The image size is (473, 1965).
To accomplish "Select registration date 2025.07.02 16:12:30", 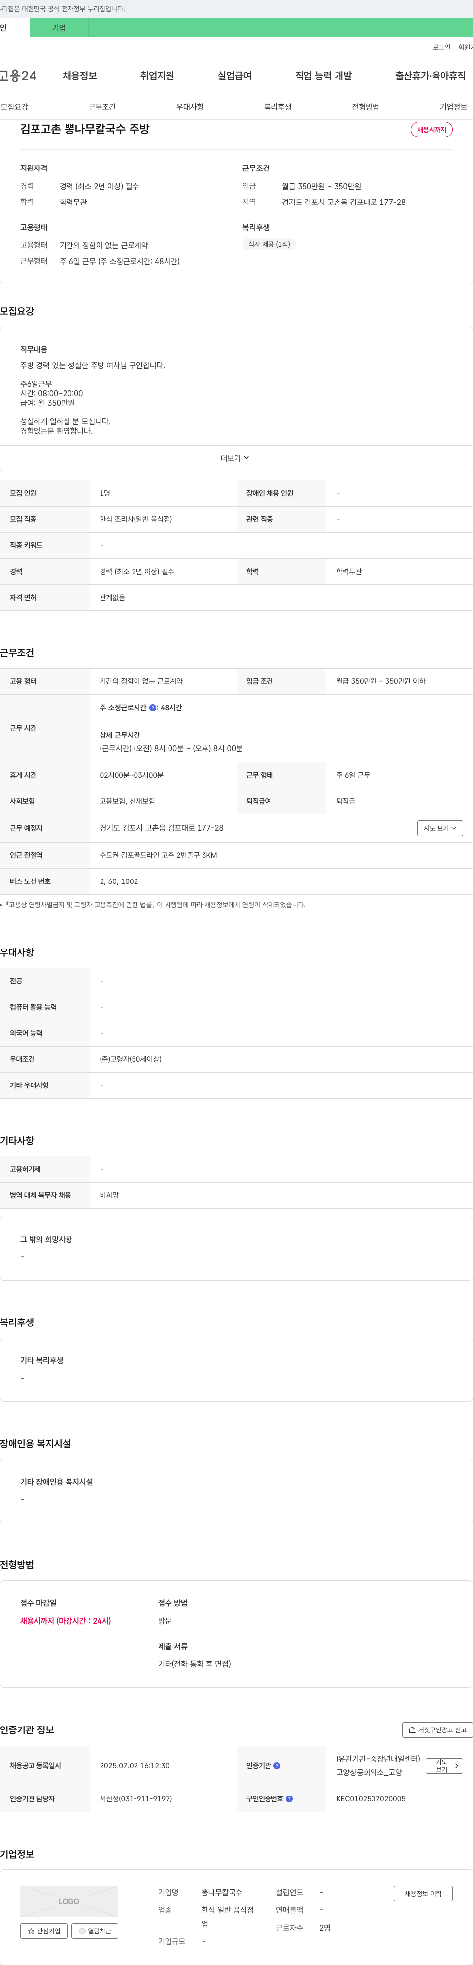I will coord(135,1766).
